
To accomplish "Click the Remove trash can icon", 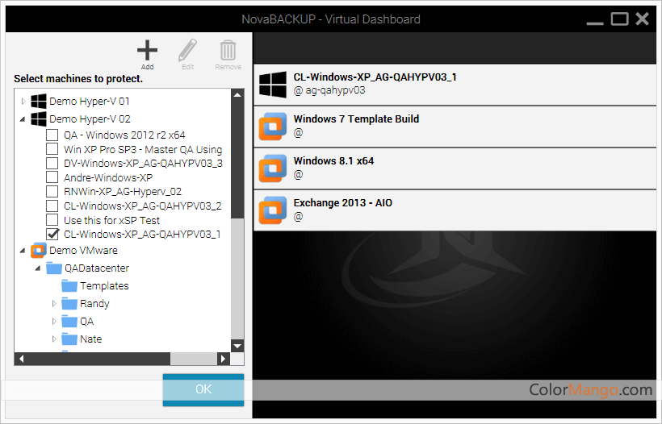I will (228, 50).
